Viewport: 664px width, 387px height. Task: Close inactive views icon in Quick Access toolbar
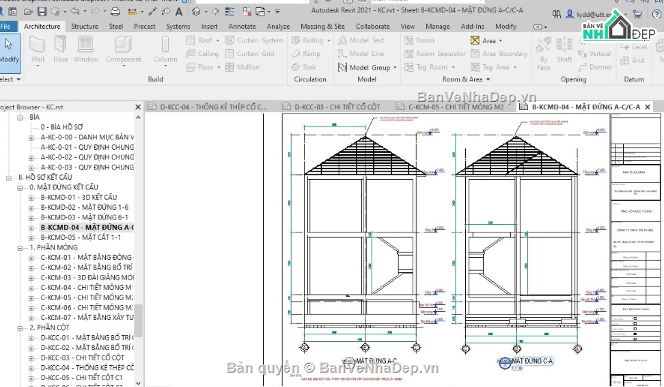(247, 12)
